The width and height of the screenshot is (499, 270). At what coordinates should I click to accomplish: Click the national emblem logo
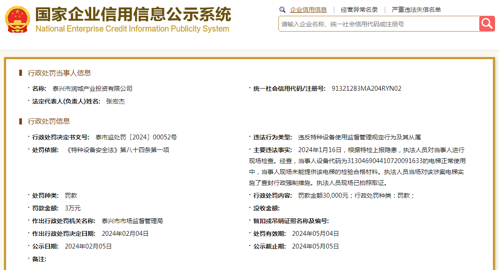click(18, 19)
